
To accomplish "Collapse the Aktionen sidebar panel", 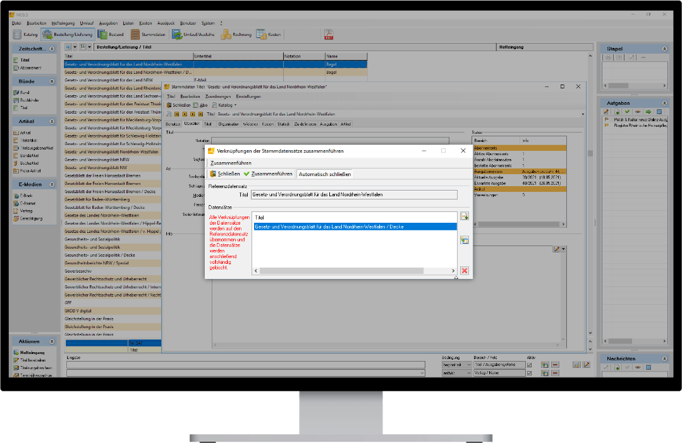I will (52, 341).
